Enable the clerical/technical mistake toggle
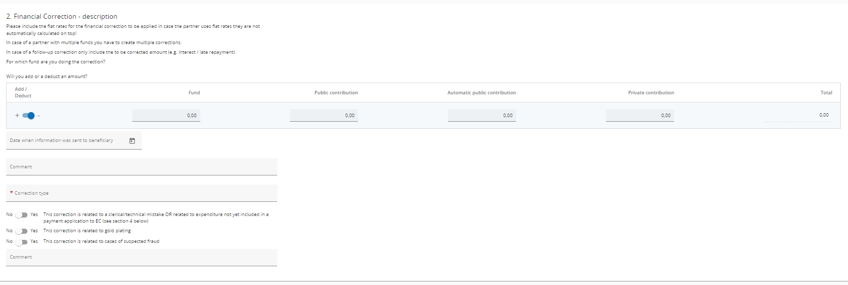848x285 pixels. click(x=21, y=215)
